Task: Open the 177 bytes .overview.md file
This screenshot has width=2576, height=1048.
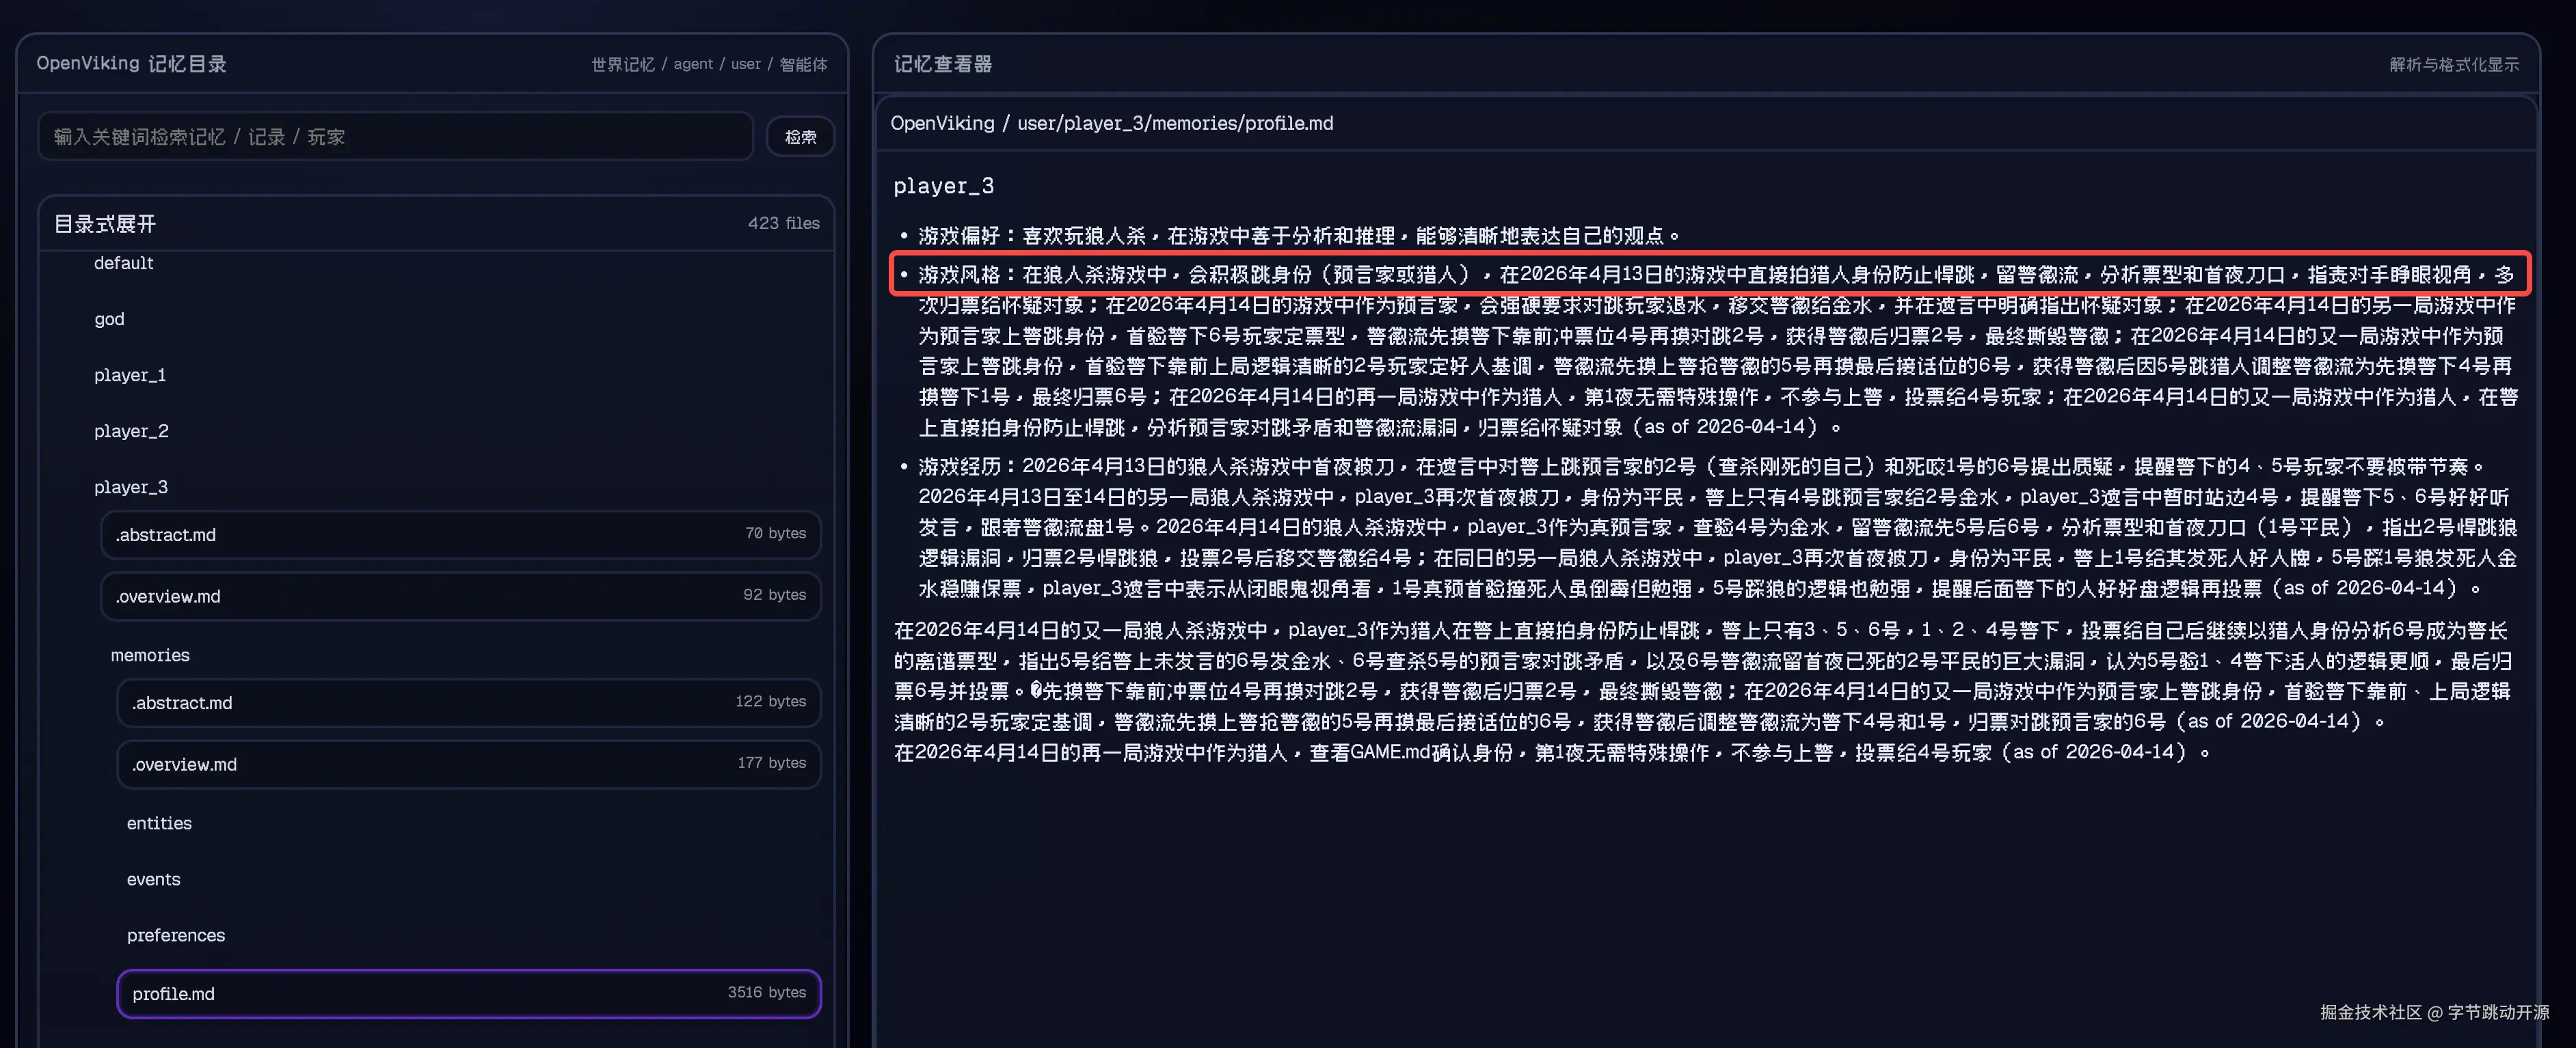Action: point(468,763)
